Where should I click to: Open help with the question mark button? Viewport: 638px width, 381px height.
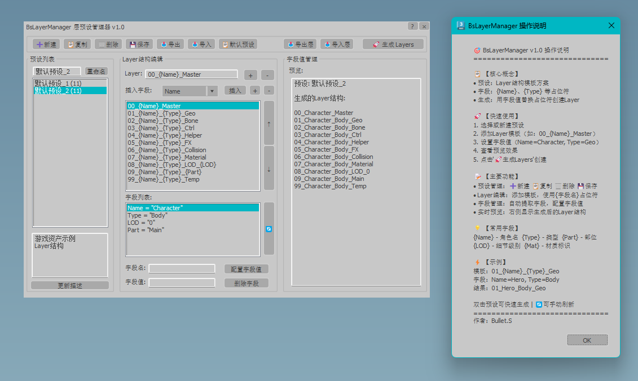(412, 26)
